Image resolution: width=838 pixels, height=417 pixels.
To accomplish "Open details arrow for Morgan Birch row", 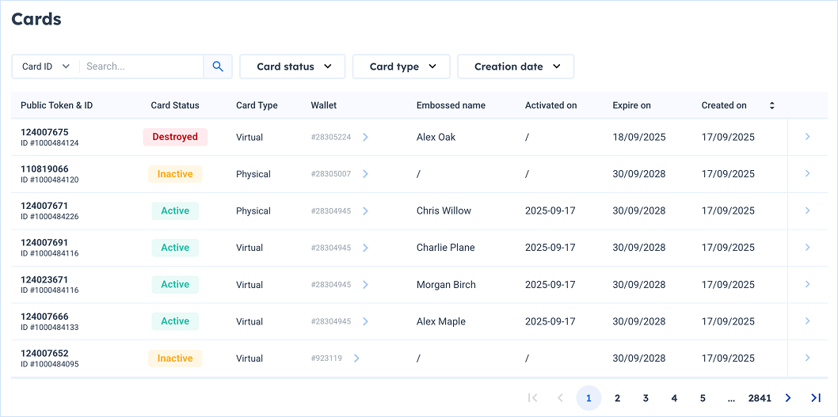I will pos(807,284).
